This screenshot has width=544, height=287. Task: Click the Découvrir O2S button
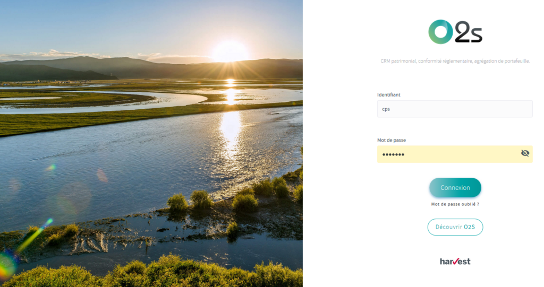click(x=455, y=227)
